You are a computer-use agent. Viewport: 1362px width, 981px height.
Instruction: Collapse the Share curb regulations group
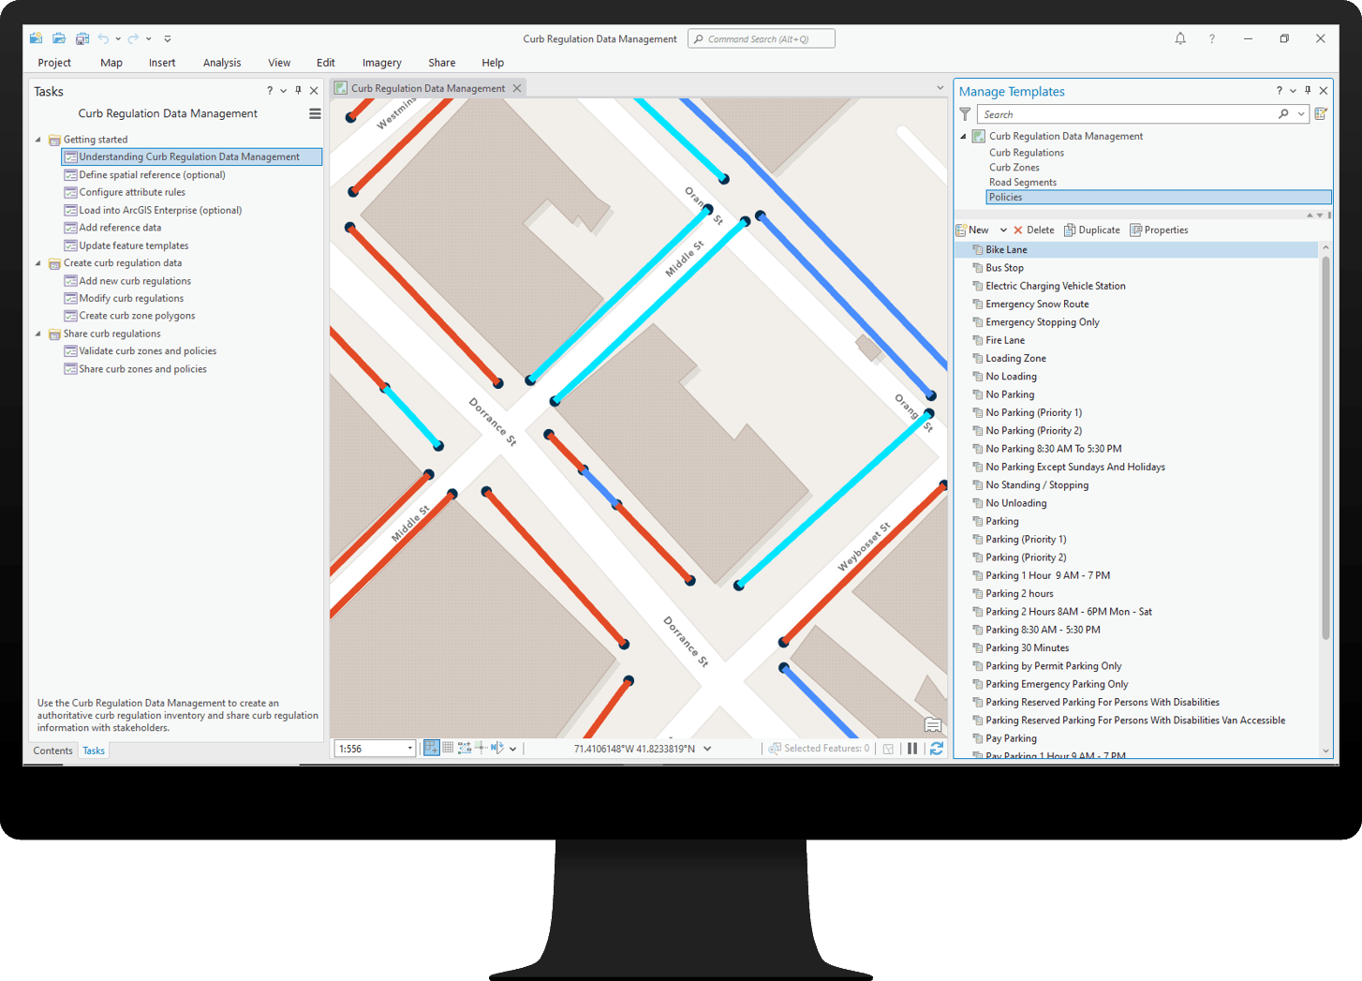tap(38, 334)
